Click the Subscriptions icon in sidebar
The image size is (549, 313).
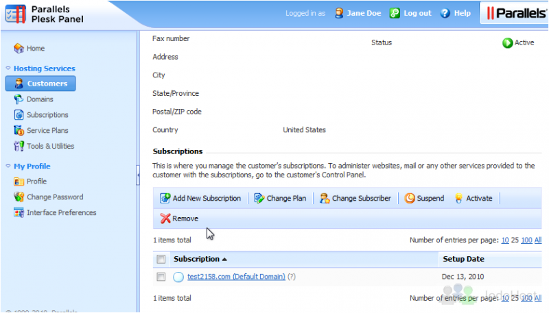tap(19, 114)
